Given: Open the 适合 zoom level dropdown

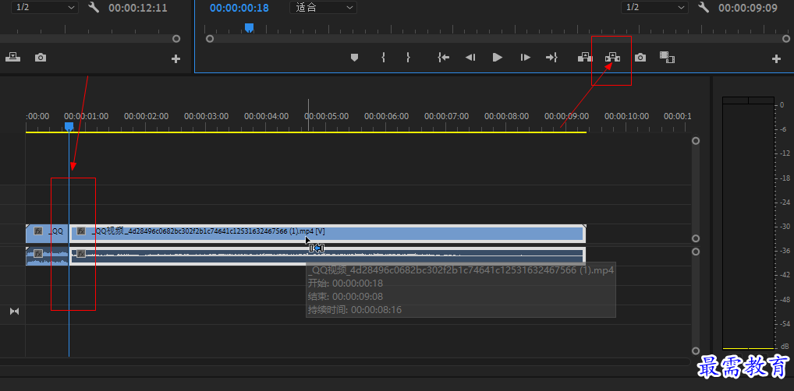Looking at the screenshot, I should click(x=323, y=8).
